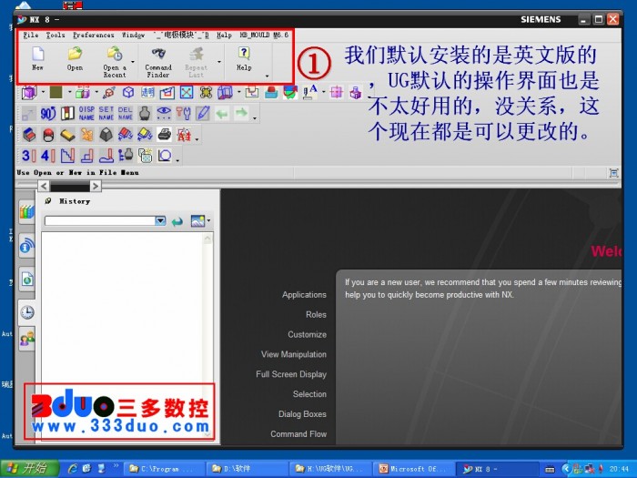
Task: Expand the History combo box dropdown
Action: coord(161,220)
